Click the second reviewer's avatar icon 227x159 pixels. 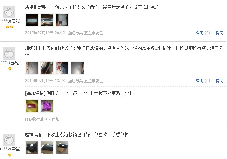click(x=9, y=54)
